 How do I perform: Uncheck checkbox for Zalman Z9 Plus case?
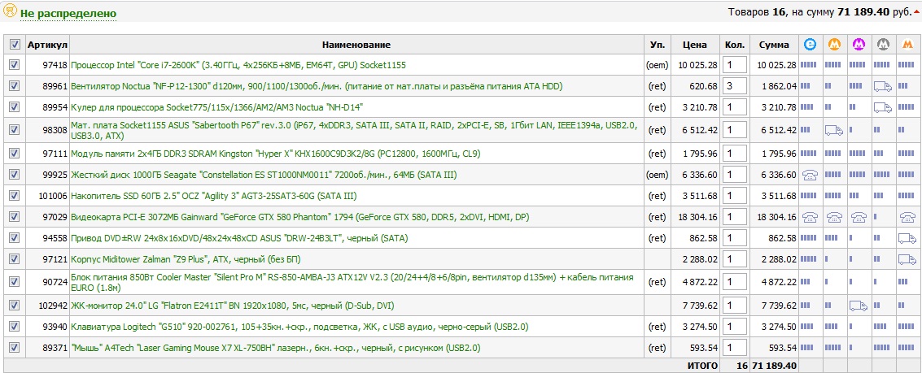14,258
